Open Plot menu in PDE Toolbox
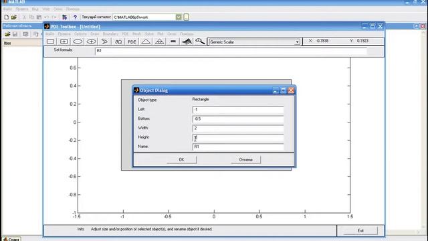This screenshot has height=241, width=428. pyautogui.click(x=160, y=34)
